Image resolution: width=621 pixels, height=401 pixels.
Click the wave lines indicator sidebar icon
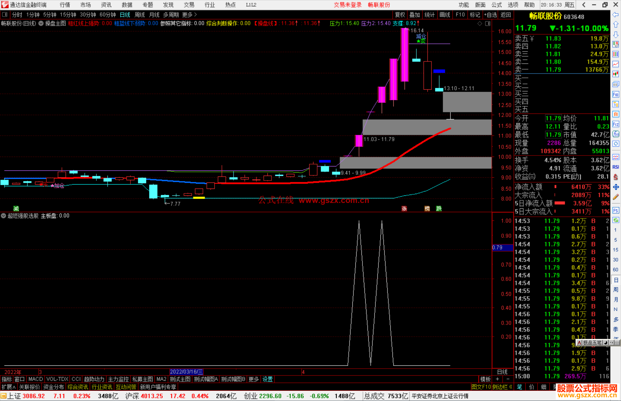tap(616, 157)
